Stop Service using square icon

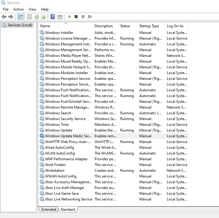click(76, 17)
